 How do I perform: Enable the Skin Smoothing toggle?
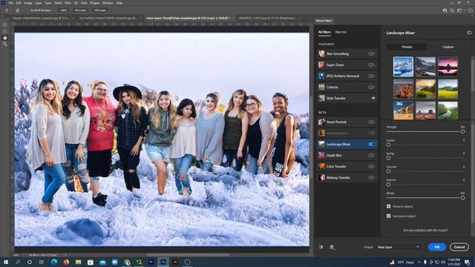(x=371, y=53)
